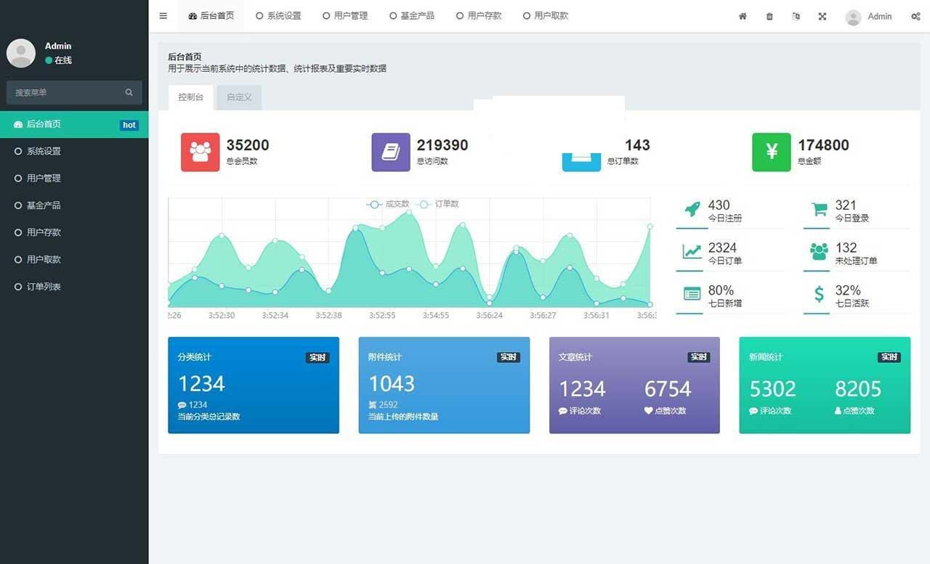Open 基金产品 in the top navigation bar
This screenshot has height=564, width=930.
click(412, 16)
